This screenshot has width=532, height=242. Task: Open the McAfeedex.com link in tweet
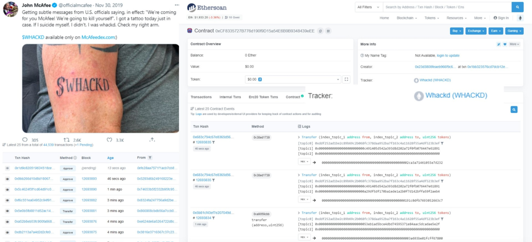pyautogui.click(x=98, y=37)
